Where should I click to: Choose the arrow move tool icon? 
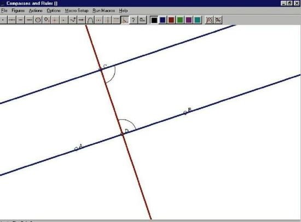pyautogui.click(x=82, y=20)
